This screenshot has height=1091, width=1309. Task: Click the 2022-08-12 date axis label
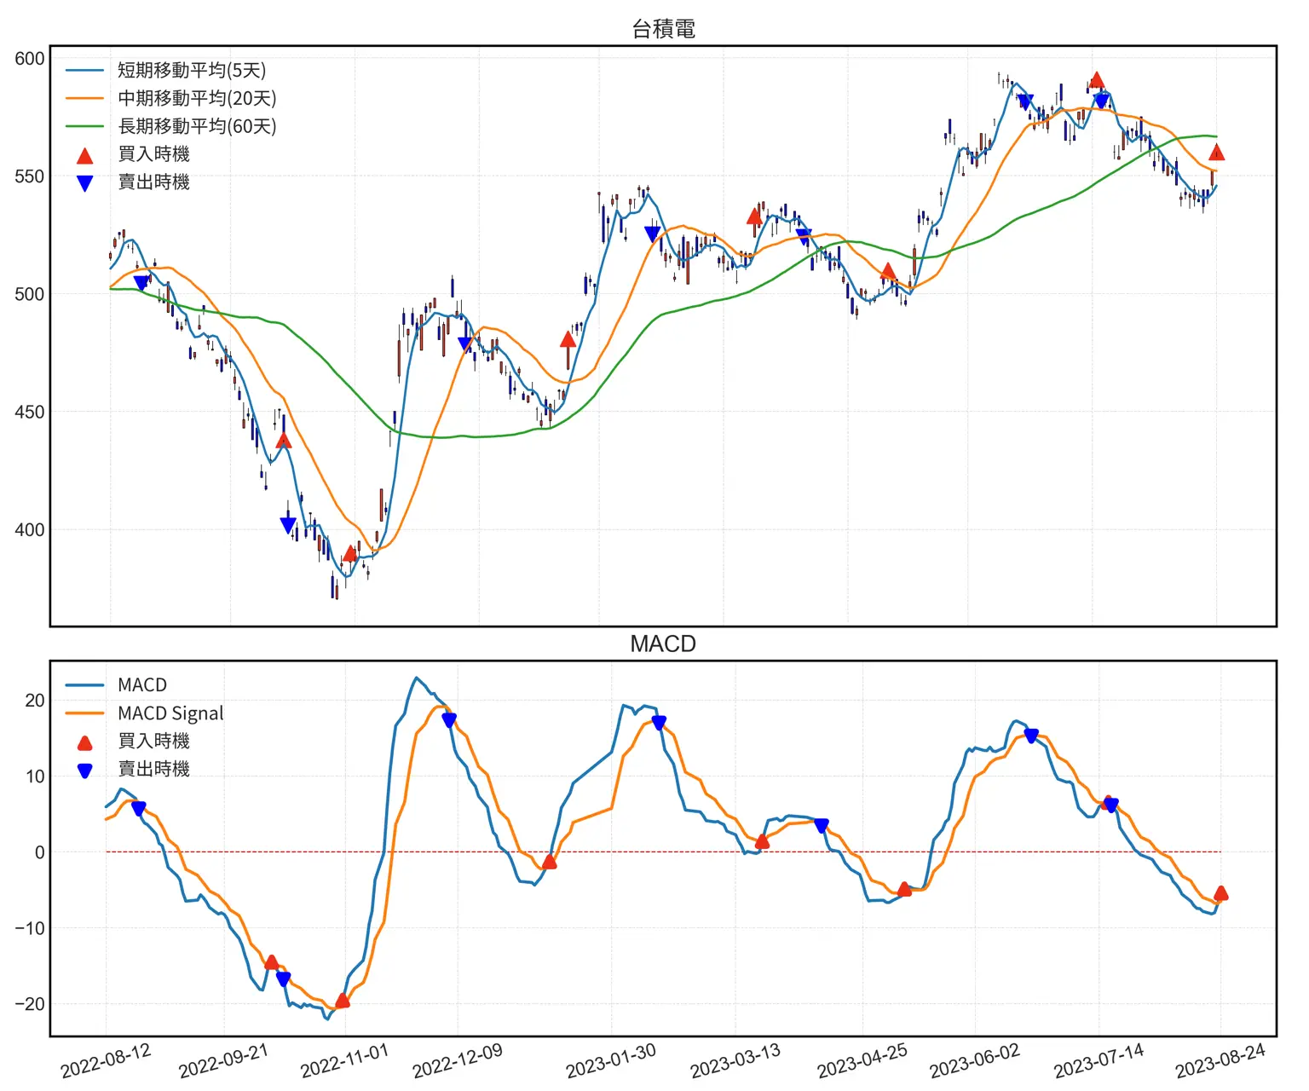click(x=106, y=1061)
